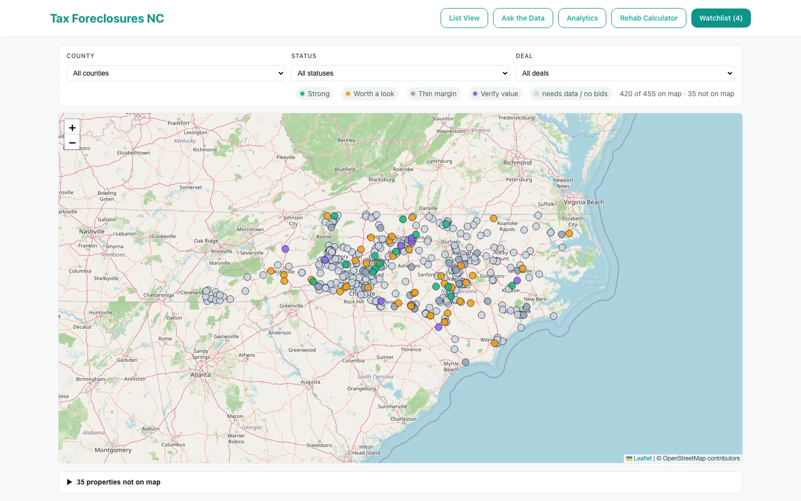Viewport: 801px width, 501px height.
Task: Open the County dropdown
Action: pos(176,73)
